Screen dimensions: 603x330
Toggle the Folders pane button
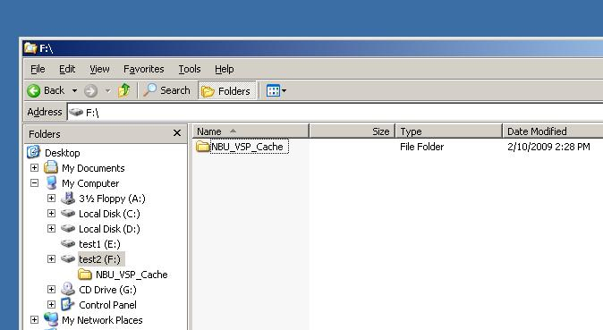coord(226,90)
